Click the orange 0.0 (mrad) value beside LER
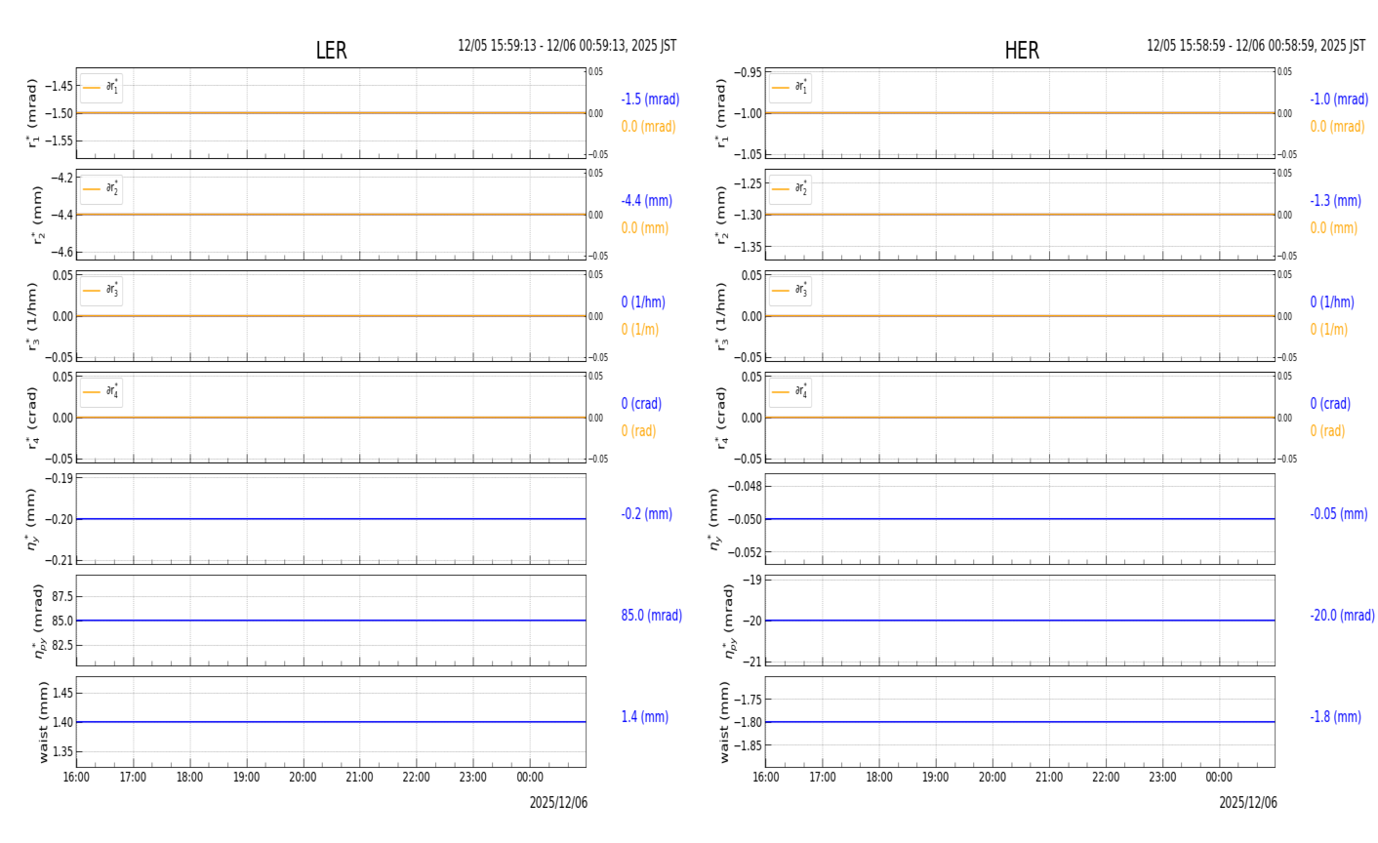This screenshot has width=1378, height=843. pyautogui.click(x=648, y=127)
